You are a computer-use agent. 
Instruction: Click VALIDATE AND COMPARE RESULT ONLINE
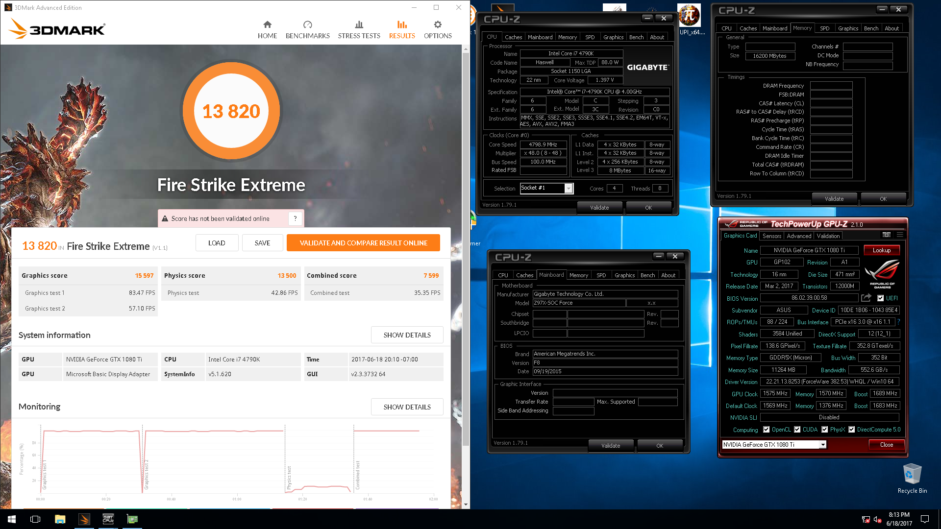[x=363, y=243]
